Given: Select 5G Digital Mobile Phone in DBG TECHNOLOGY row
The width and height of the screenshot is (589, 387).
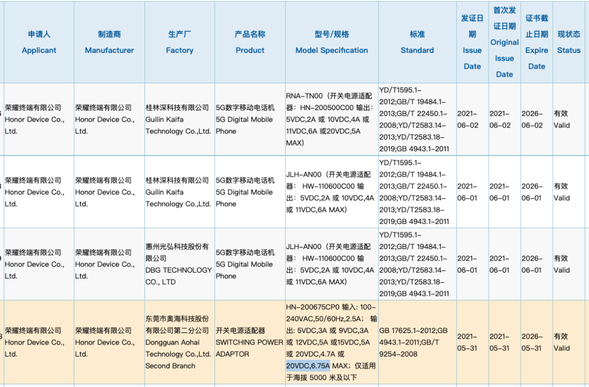Looking at the screenshot, I should (250, 264).
